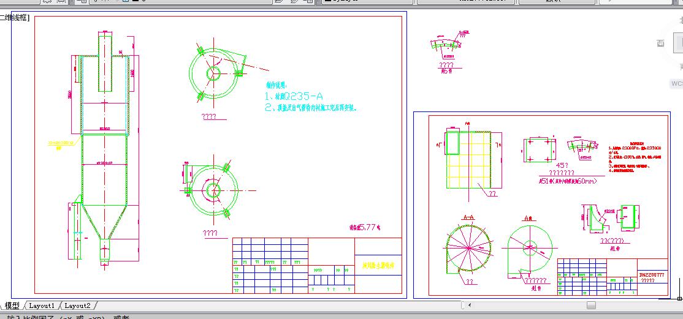Click the horizontal scrollbar thumb
Screen dimensions: 683x319
pyautogui.click(x=591, y=305)
